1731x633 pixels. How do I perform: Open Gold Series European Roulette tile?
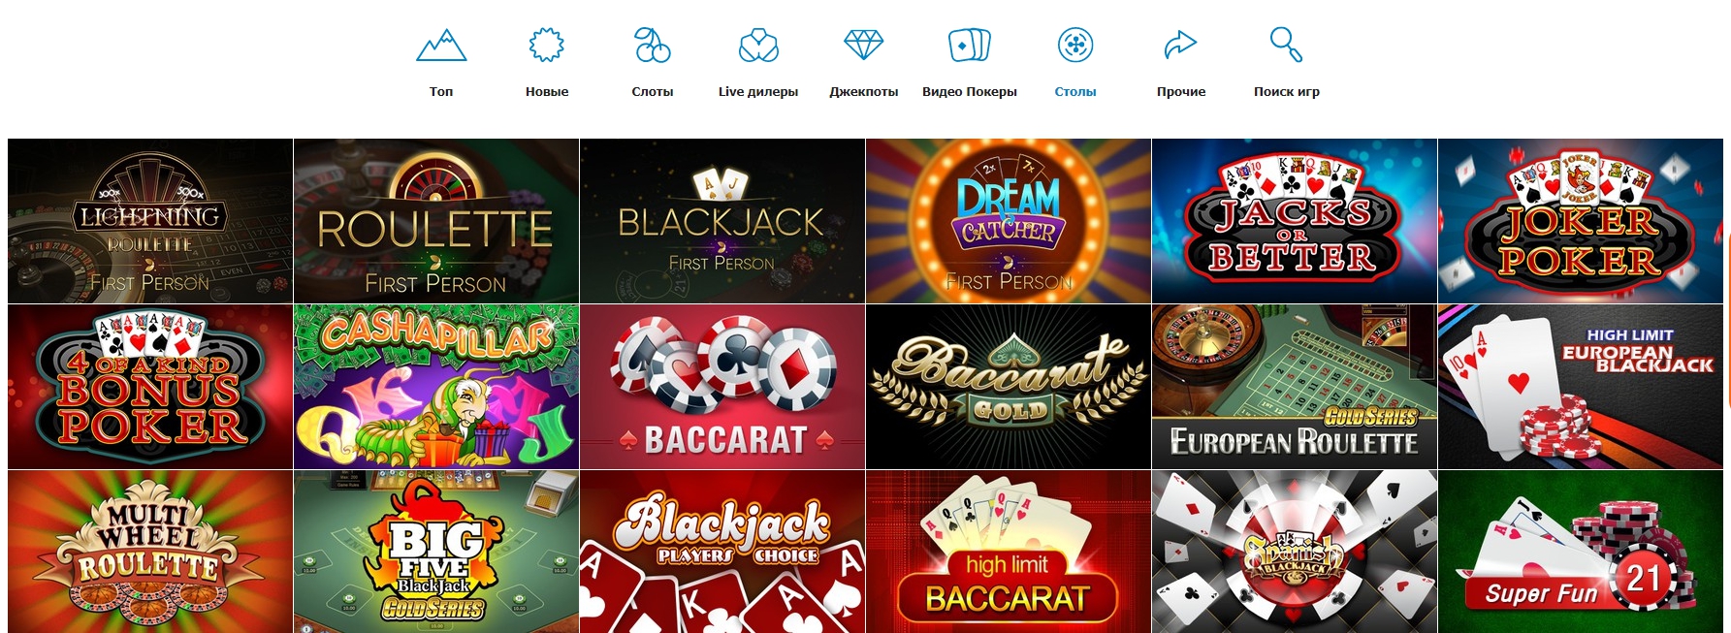pyautogui.click(x=1295, y=387)
